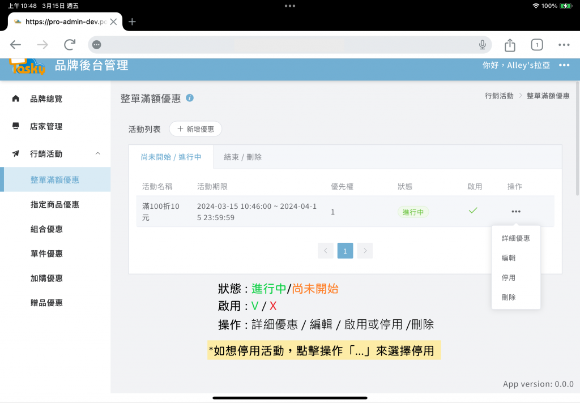580x403 pixels.
Task: Click the 啟用 column header
Action: (475, 186)
